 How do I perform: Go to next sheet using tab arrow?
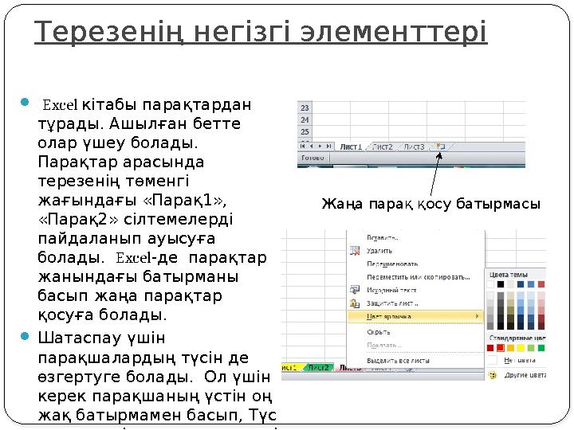click(x=320, y=147)
